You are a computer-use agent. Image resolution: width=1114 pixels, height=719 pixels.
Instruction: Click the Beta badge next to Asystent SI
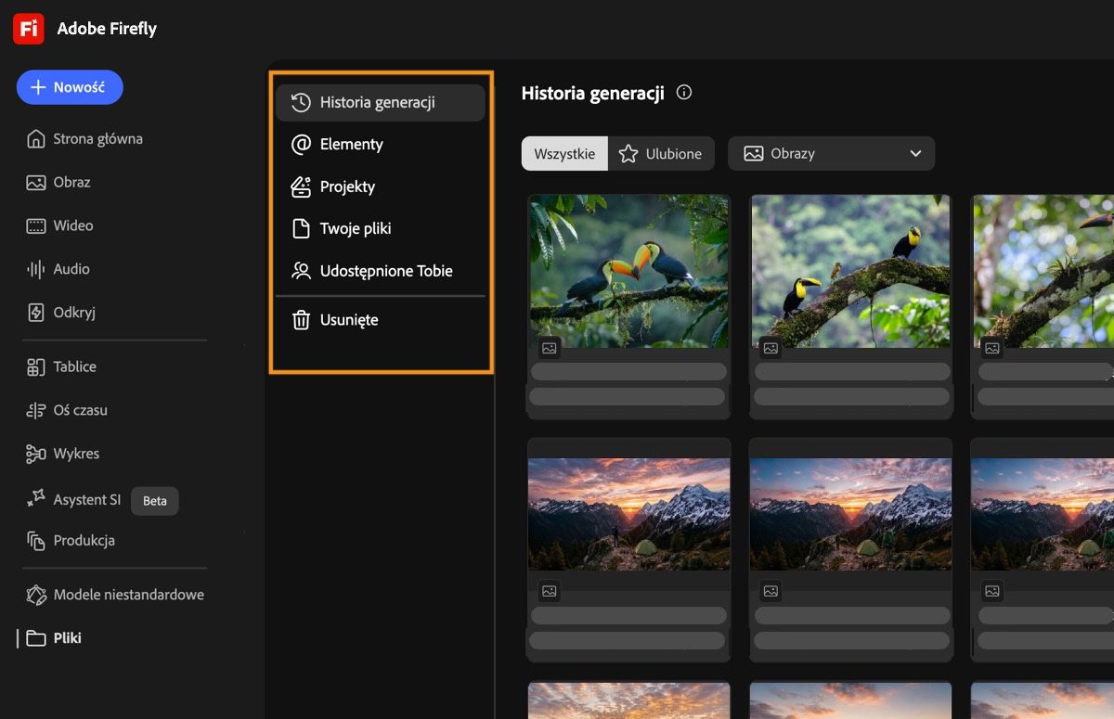coord(155,501)
